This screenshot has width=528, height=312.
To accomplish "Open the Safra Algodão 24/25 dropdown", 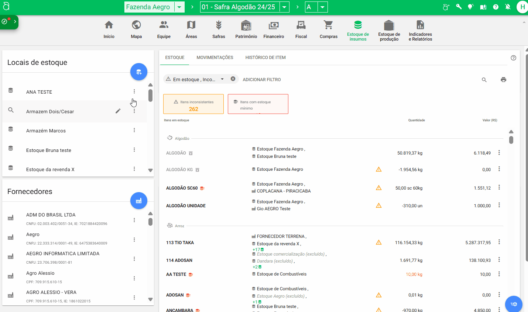I will click(284, 7).
